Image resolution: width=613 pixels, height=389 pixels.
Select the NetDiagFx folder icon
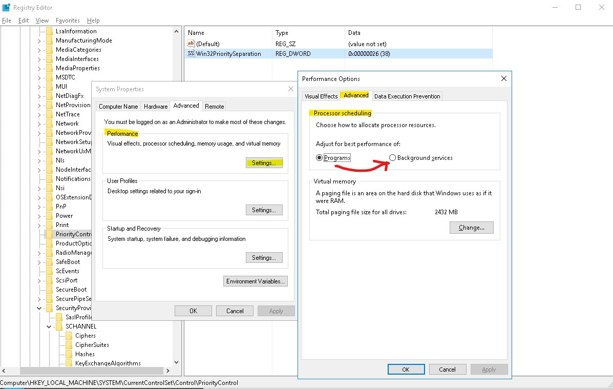(49, 96)
